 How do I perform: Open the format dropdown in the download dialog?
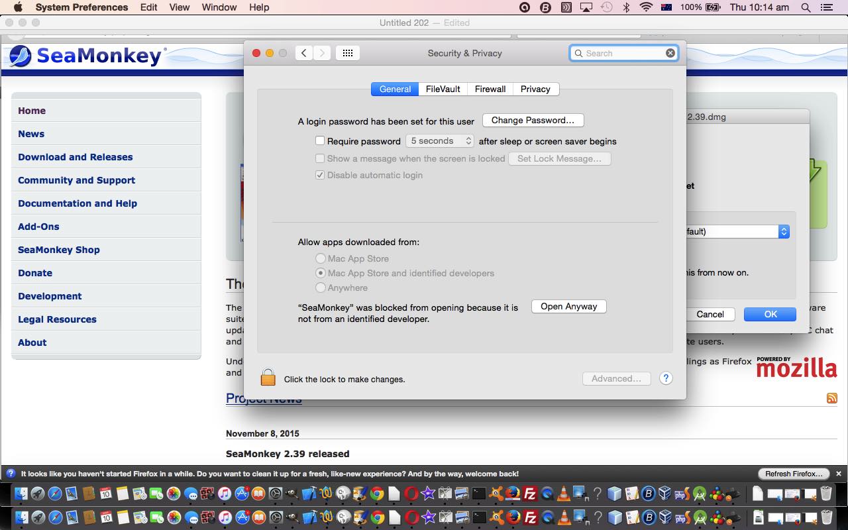783,231
